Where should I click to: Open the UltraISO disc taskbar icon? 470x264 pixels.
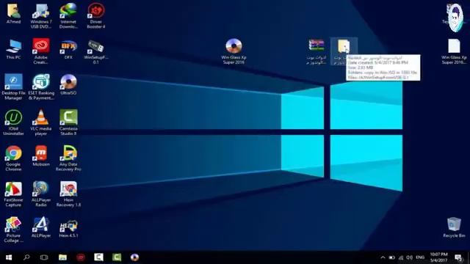click(x=134, y=257)
